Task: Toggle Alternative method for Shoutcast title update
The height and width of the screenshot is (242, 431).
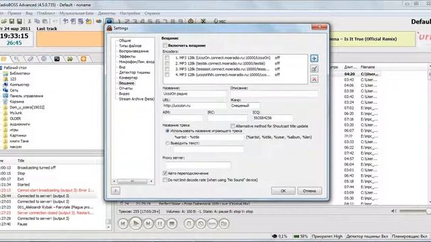Action: coord(233,126)
